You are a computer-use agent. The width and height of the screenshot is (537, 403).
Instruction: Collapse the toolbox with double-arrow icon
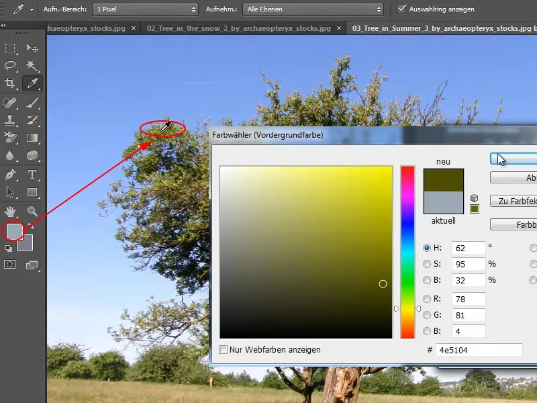pos(3,26)
